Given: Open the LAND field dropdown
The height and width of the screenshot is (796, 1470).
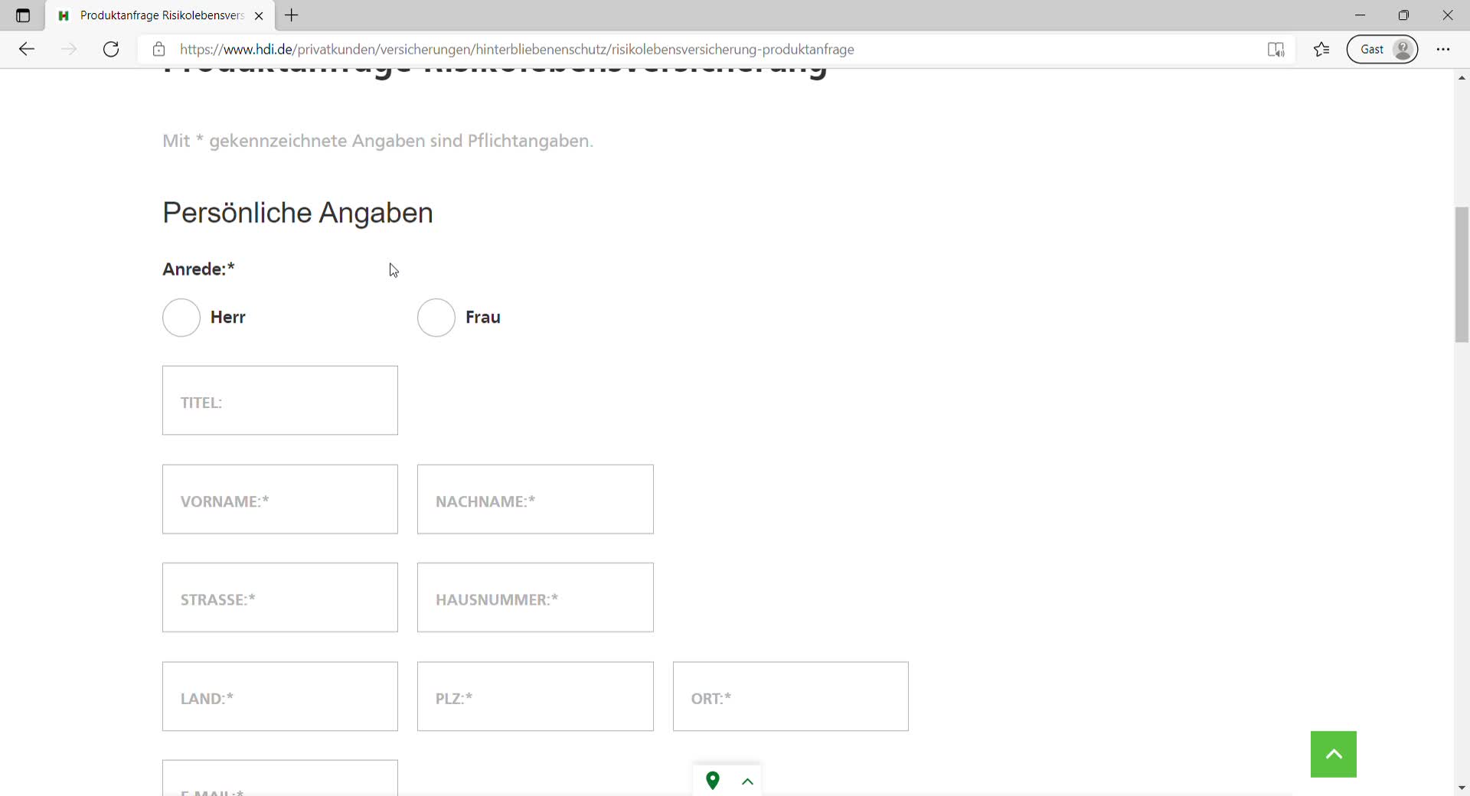Looking at the screenshot, I should (x=280, y=696).
